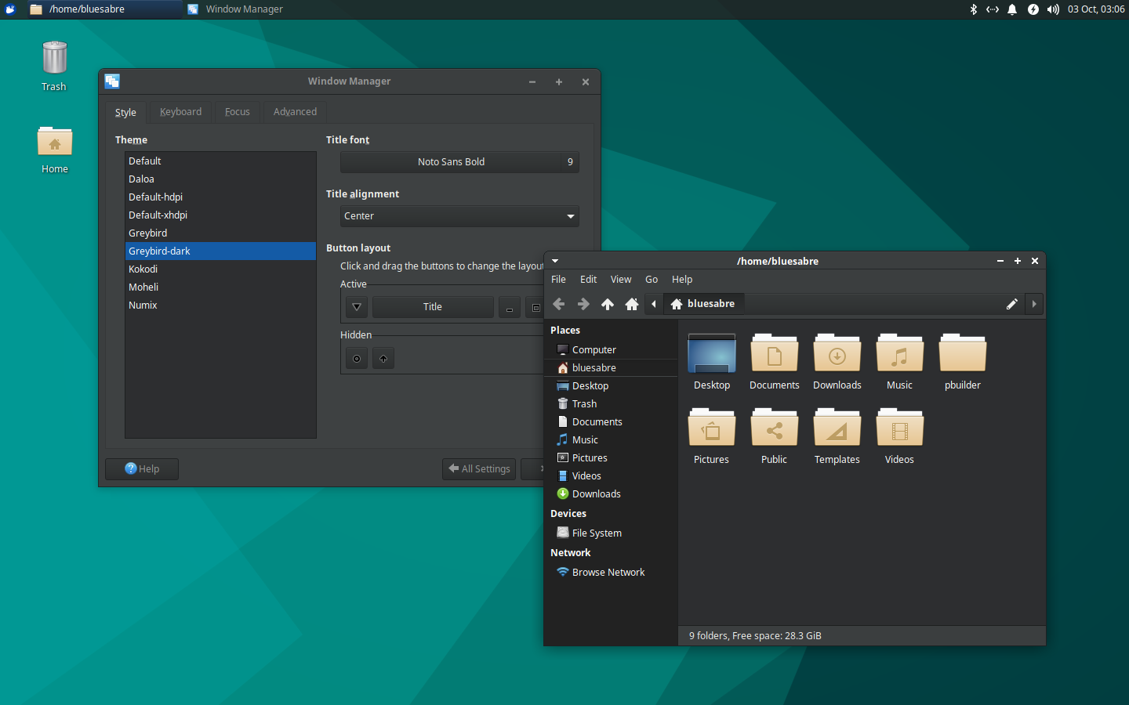Screen dimensions: 1129x705
Task: Click the right chevron at the path bar end
Action: (x=1034, y=304)
